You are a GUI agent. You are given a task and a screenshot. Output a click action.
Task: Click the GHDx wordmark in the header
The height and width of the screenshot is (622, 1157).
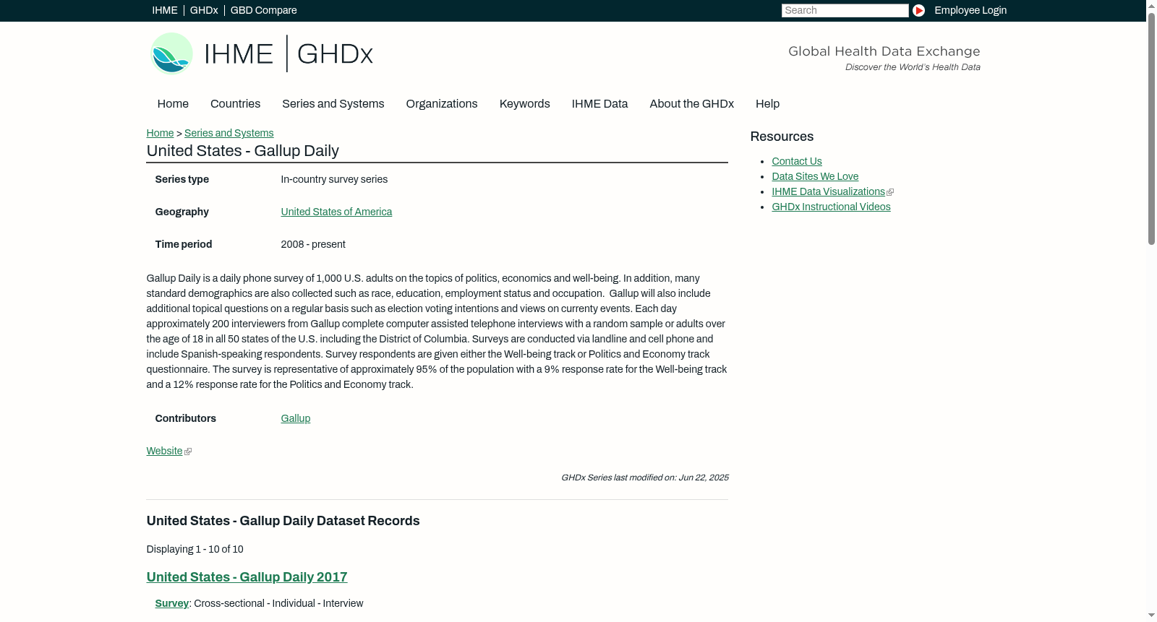(x=335, y=54)
